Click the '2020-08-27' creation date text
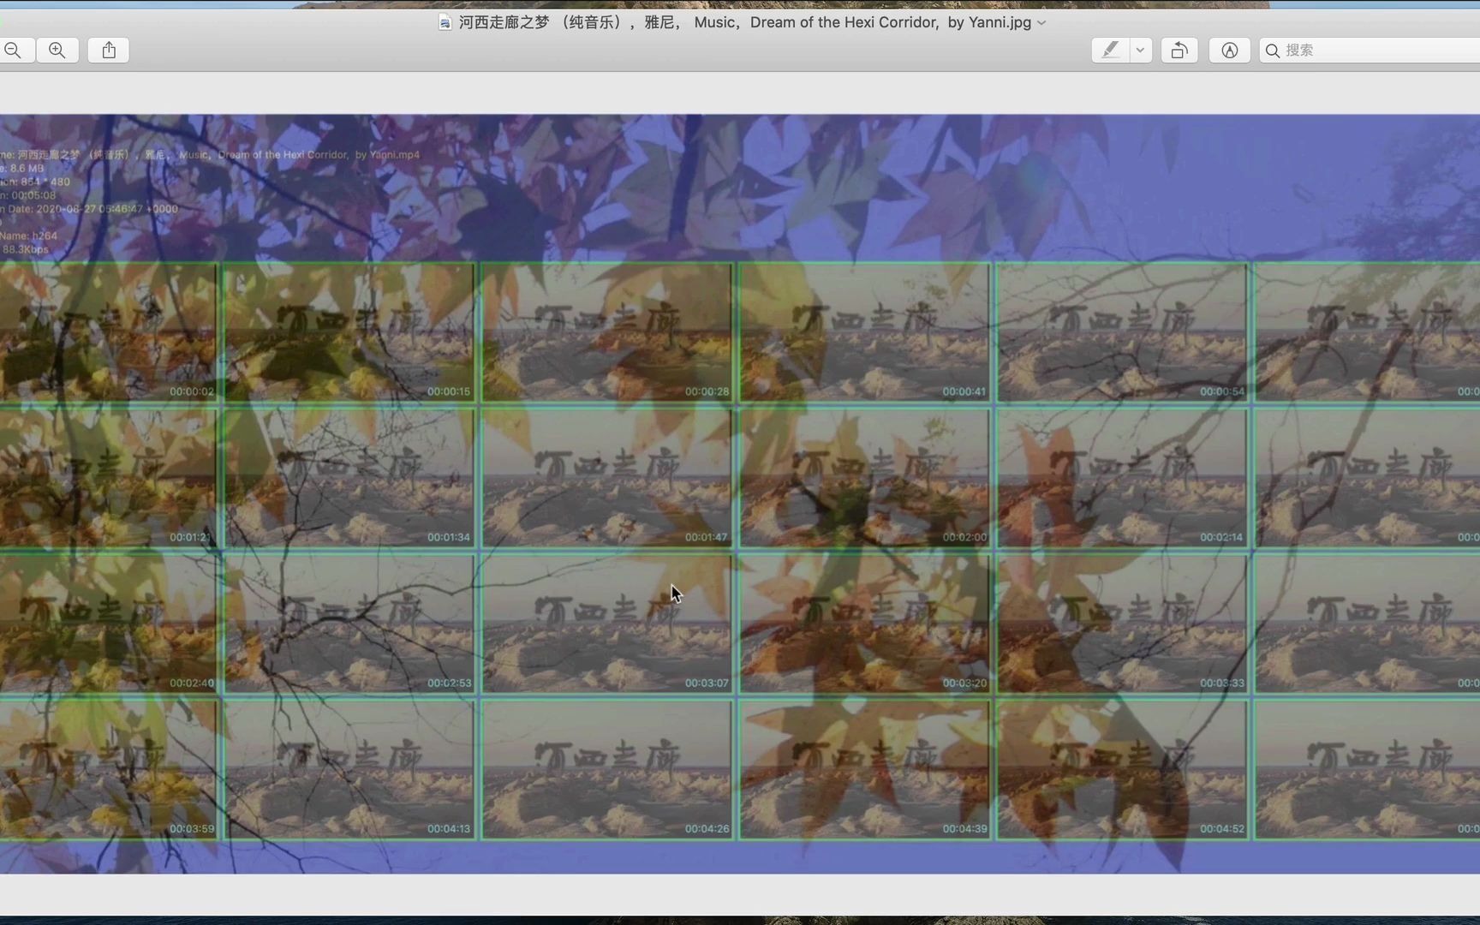This screenshot has width=1480, height=925. click(63, 209)
